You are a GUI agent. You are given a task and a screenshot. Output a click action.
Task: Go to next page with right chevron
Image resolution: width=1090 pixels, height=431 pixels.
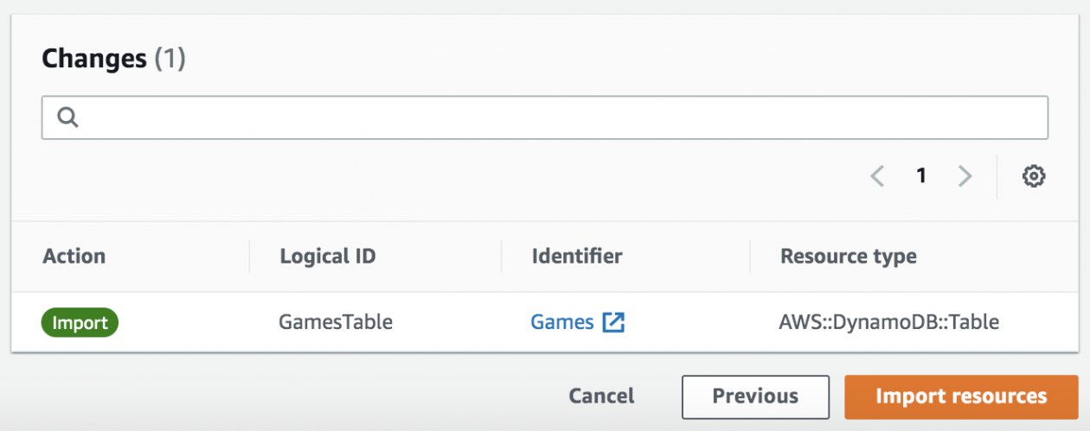pyautogui.click(x=965, y=176)
